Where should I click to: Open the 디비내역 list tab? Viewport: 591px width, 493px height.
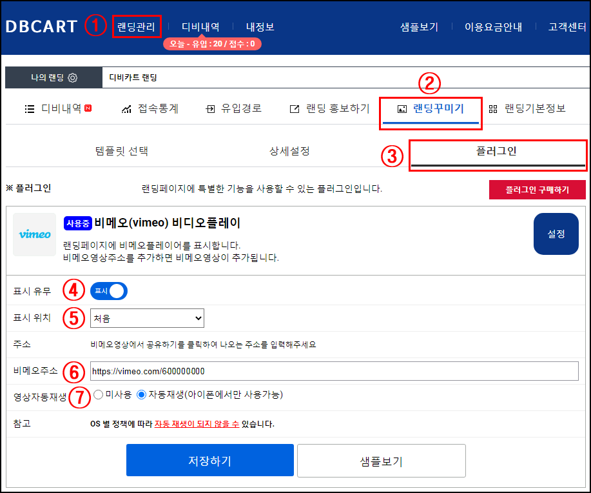(58, 108)
